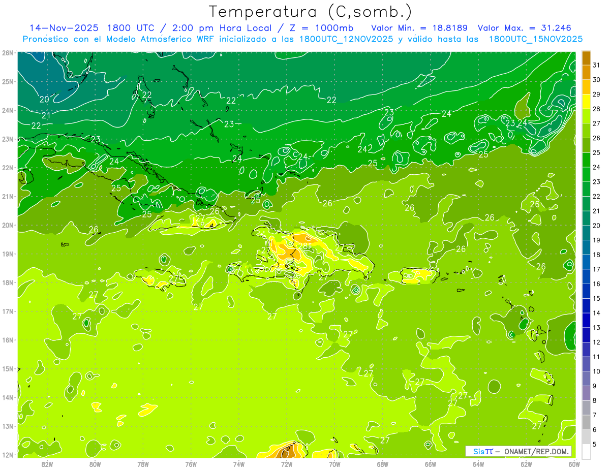
Task: Click the 18N latitude axis label
Action: click(x=7, y=282)
